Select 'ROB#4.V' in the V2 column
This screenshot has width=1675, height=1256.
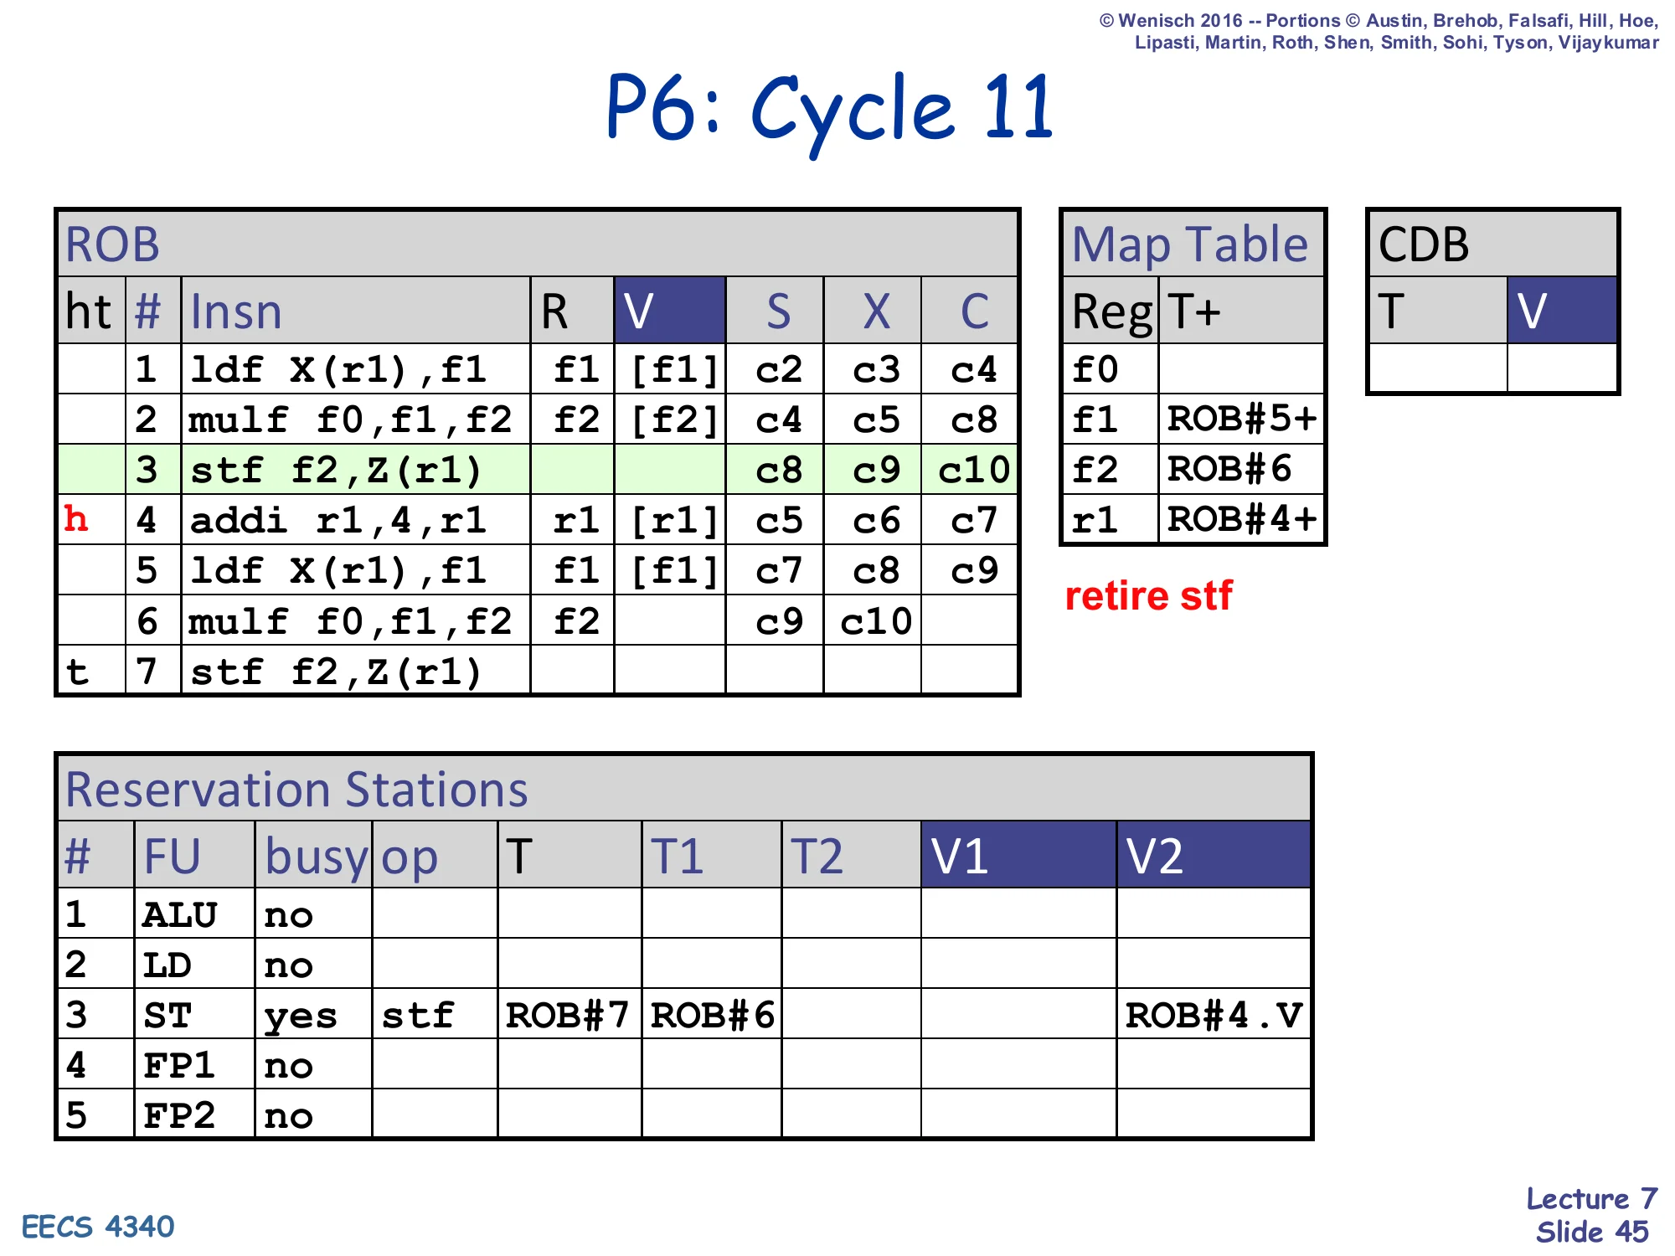[1214, 1015]
